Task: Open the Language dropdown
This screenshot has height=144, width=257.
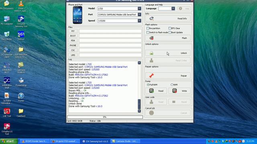Action: [x=173, y=8]
